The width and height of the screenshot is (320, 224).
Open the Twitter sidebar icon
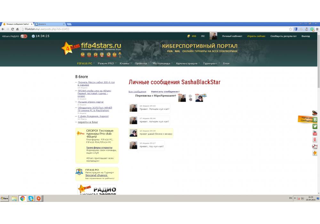[x=315, y=126]
